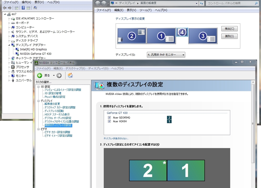Image resolution: width=261 pixels, height=188 pixels.
Task: Open back history dropdown next to 戻る
Action: click(x=54, y=76)
